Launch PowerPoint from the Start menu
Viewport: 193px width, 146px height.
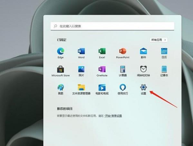tap(123, 53)
